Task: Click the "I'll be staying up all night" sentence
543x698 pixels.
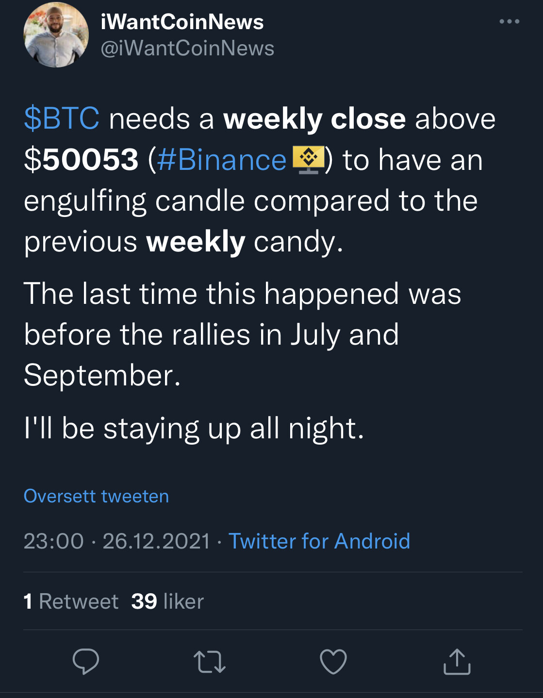Action: [194, 429]
